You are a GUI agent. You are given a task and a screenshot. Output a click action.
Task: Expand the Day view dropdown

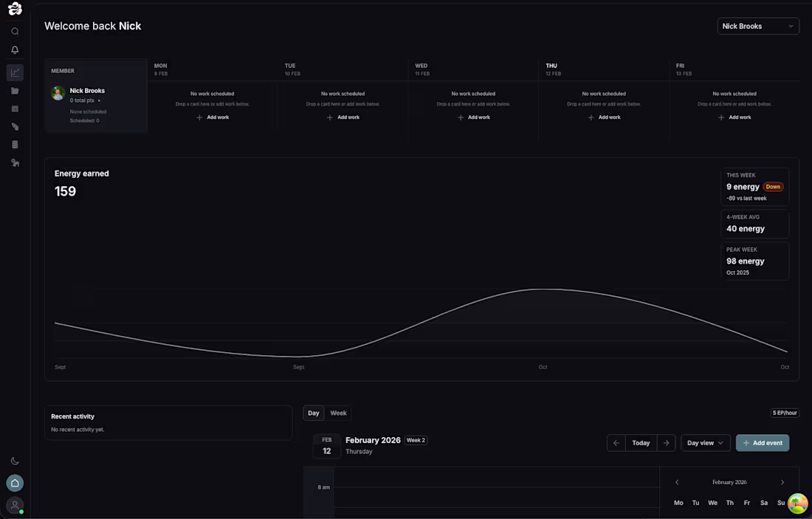coord(705,443)
